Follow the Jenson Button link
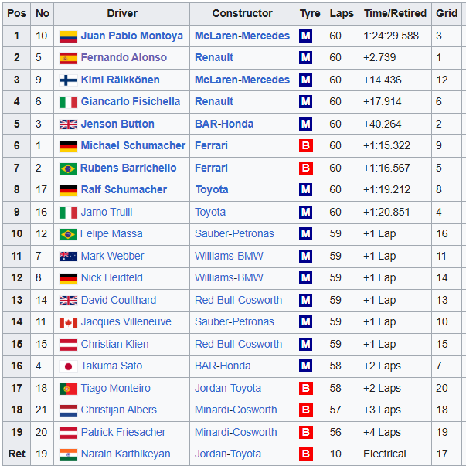 (x=117, y=124)
